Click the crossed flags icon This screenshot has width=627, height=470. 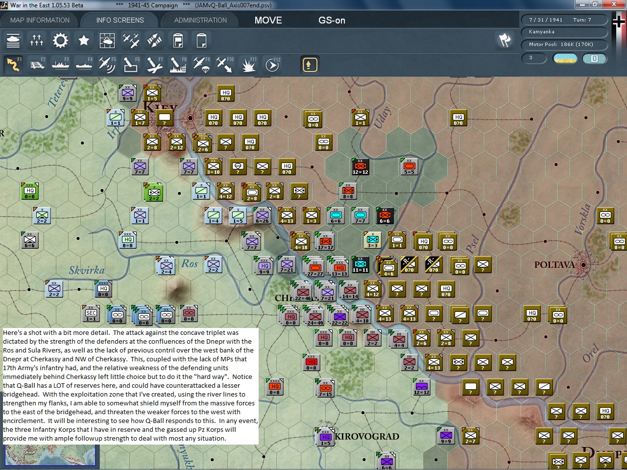click(505, 40)
